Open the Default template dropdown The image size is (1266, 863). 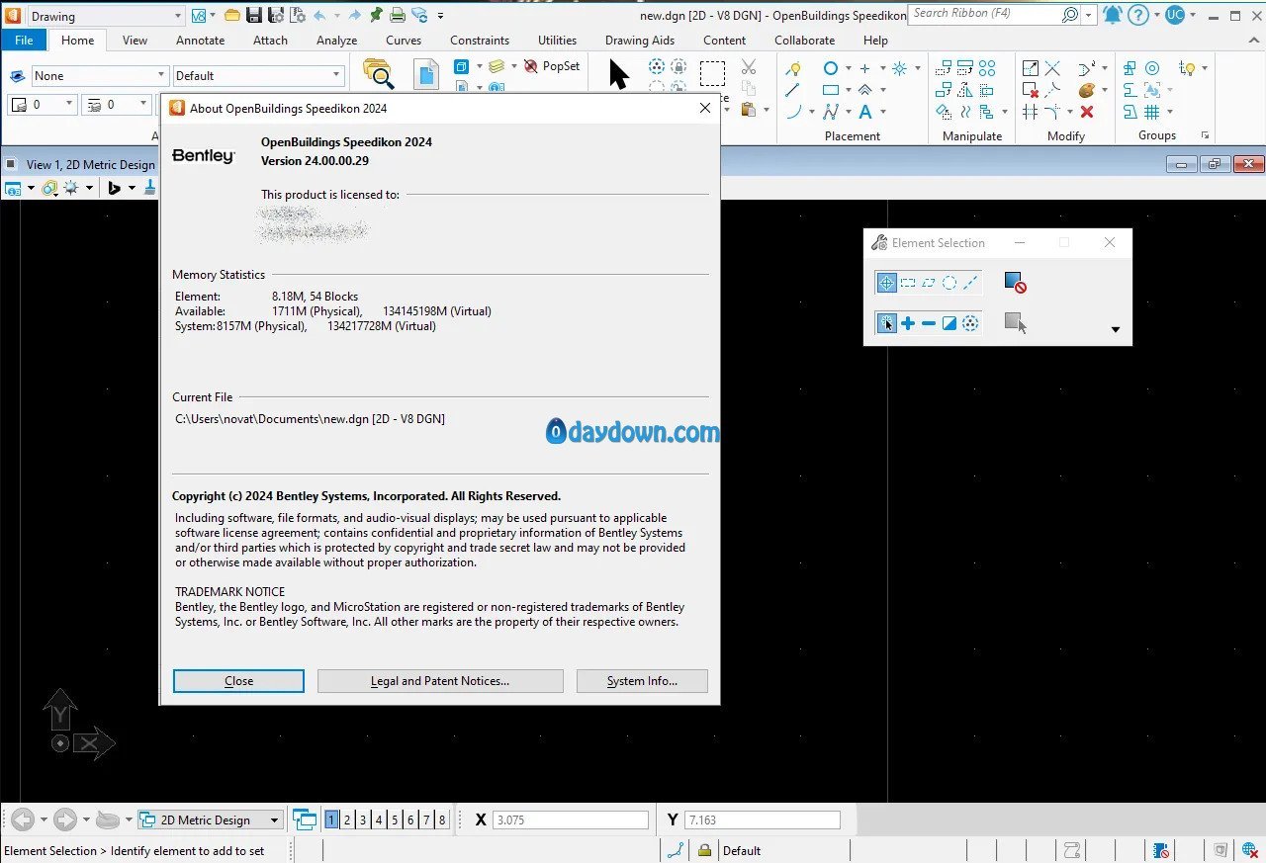click(x=336, y=75)
